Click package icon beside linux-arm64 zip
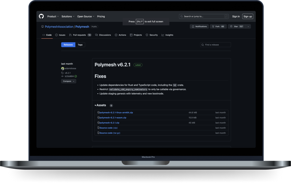The image size is (291, 184). (x=98, y=113)
